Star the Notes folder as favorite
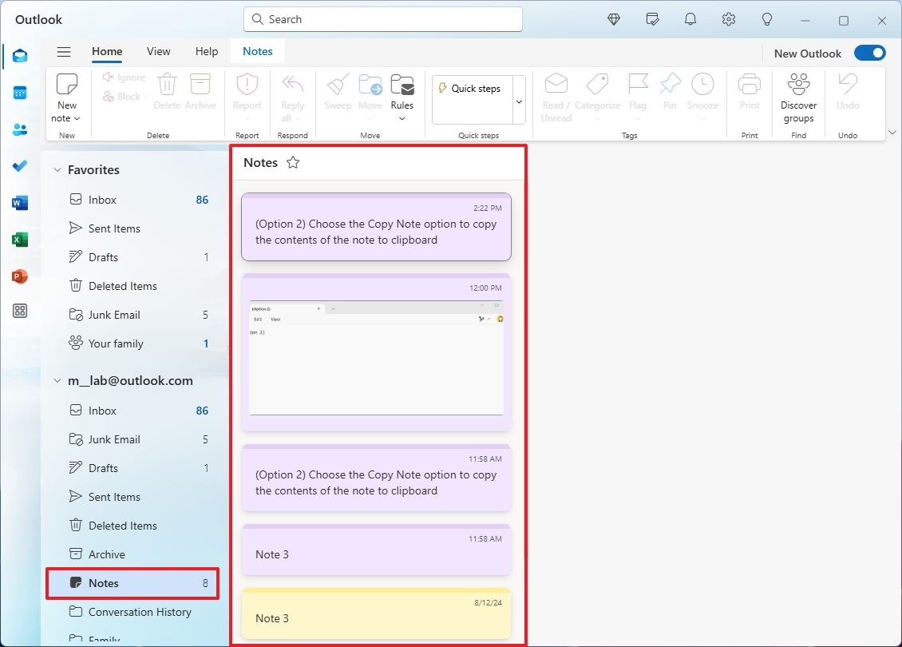The width and height of the screenshot is (902, 647). pyautogui.click(x=293, y=162)
